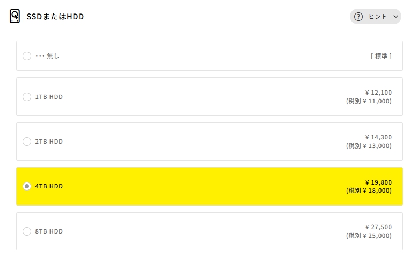Screen dimensions: 417x261
Task: Click the ¥ 12,100 price of 1TB HDD
Action: click(378, 93)
